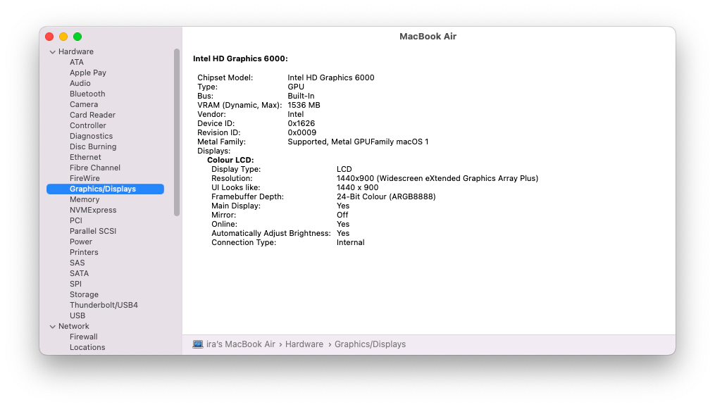Minimize the window with yellow button
Screen dimensions: 715x407
[x=63, y=37]
